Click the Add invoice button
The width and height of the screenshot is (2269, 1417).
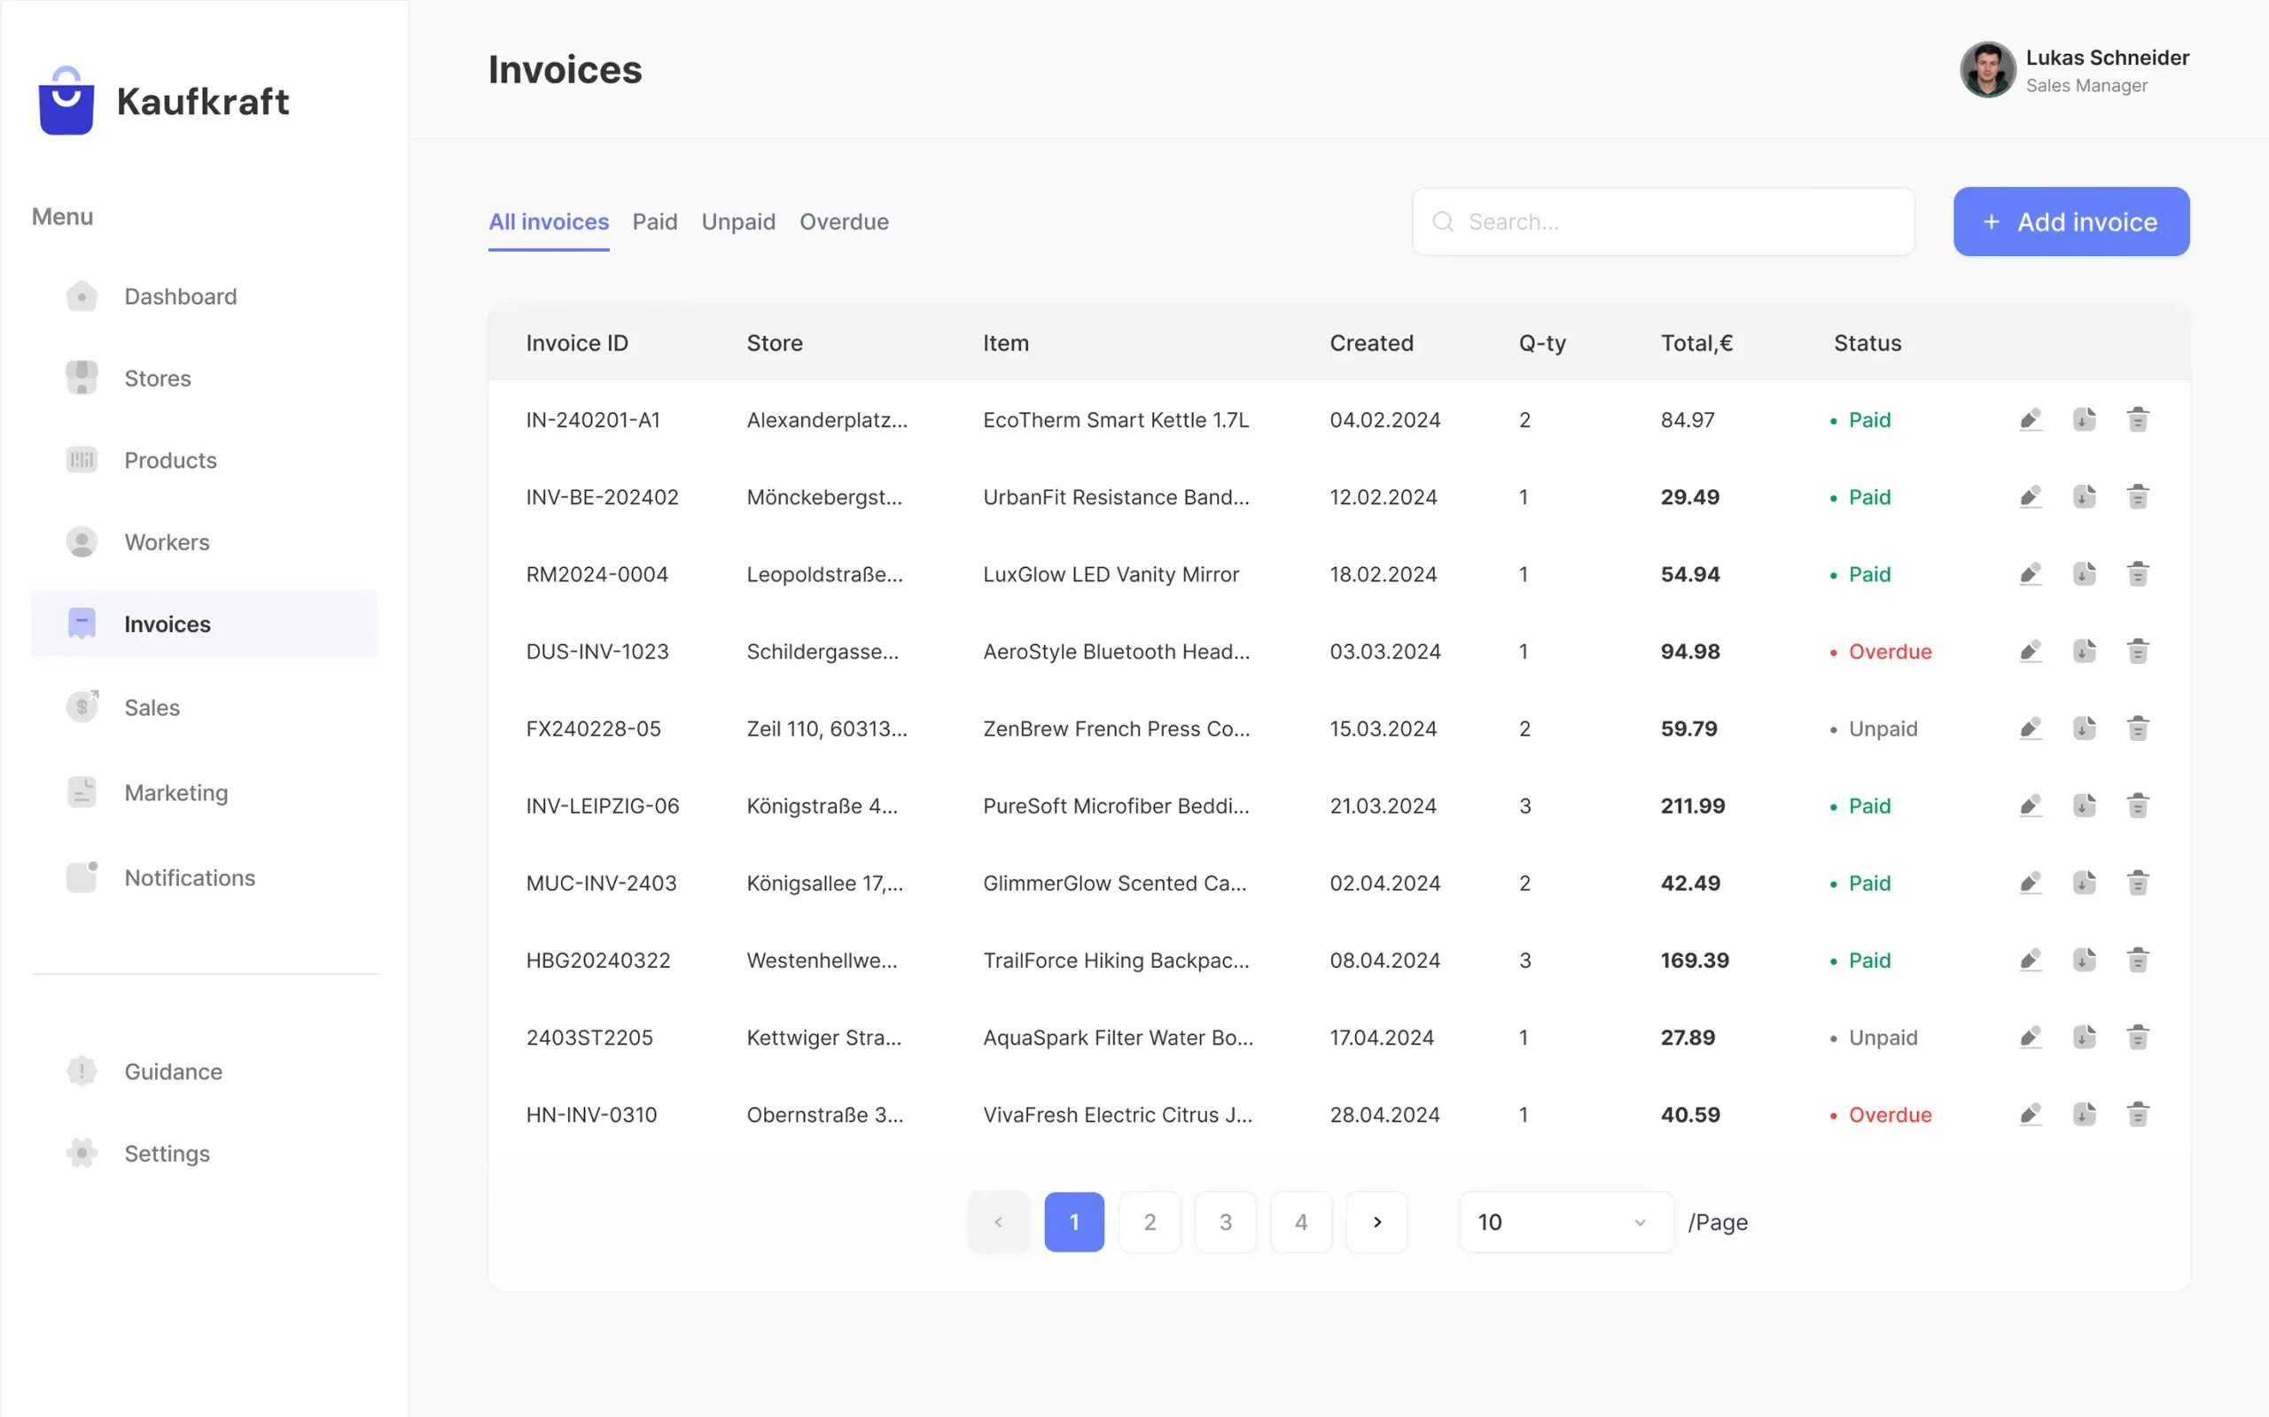2070,222
